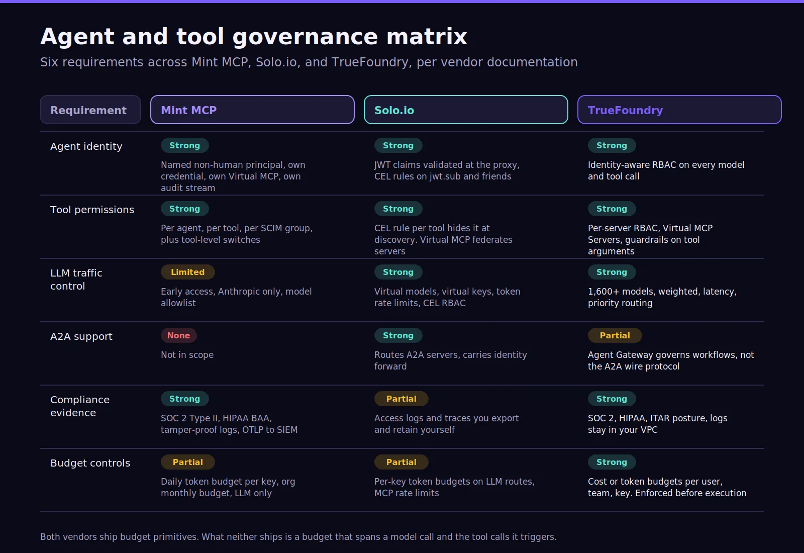804x553 pixels.
Task: Click Solo.io's Strong badge for Agent identity
Action: [x=398, y=145]
